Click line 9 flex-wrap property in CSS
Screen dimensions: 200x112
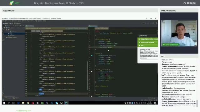click(x=105, y=47)
